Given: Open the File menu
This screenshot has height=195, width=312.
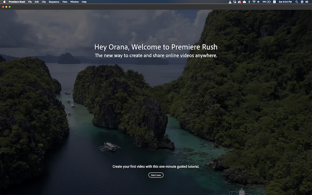Looking at the screenshot, I should (x=30, y=2).
